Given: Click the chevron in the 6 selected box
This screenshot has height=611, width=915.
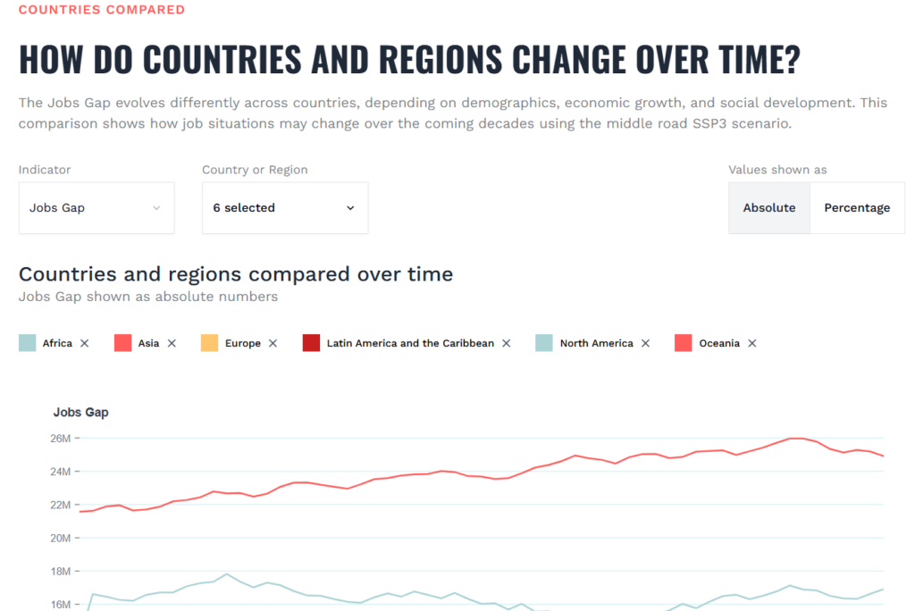Looking at the screenshot, I should point(350,208).
